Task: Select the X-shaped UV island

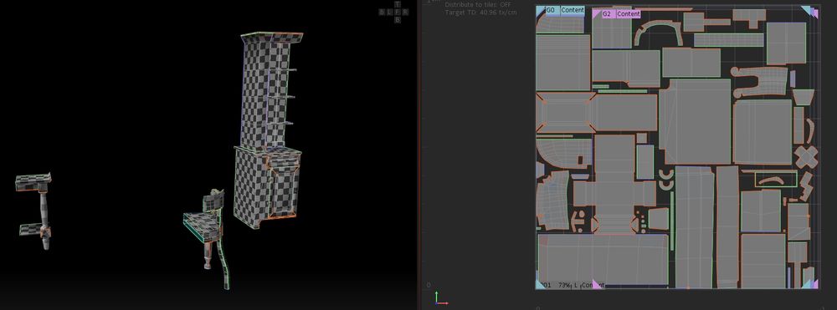Action: 805,157
